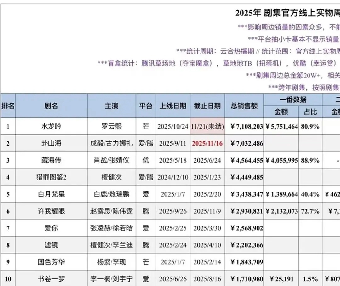Image resolution: width=340 pixels, height=286 pixels.
Task: Select the 猎罪图鉴2 drama name cell
Action: (51, 177)
